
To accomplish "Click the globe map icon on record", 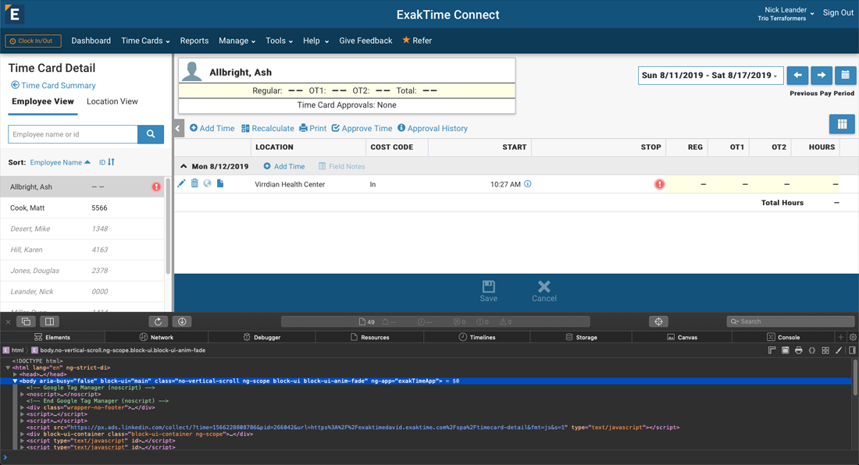I will point(207,184).
